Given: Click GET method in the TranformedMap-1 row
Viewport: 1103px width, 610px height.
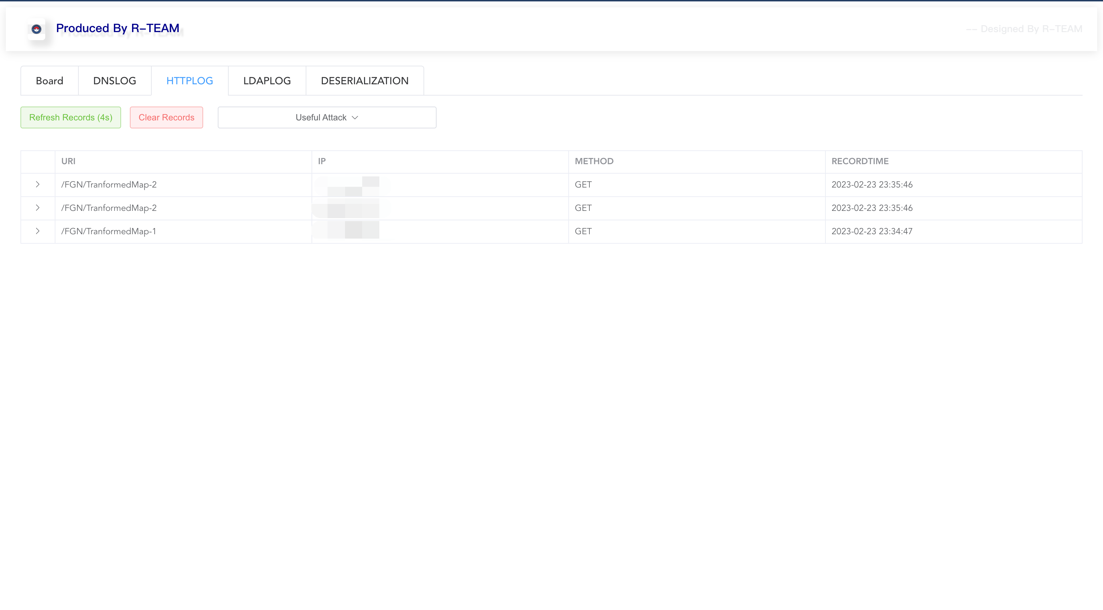Looking at the screenshot, I should point(583,231).
